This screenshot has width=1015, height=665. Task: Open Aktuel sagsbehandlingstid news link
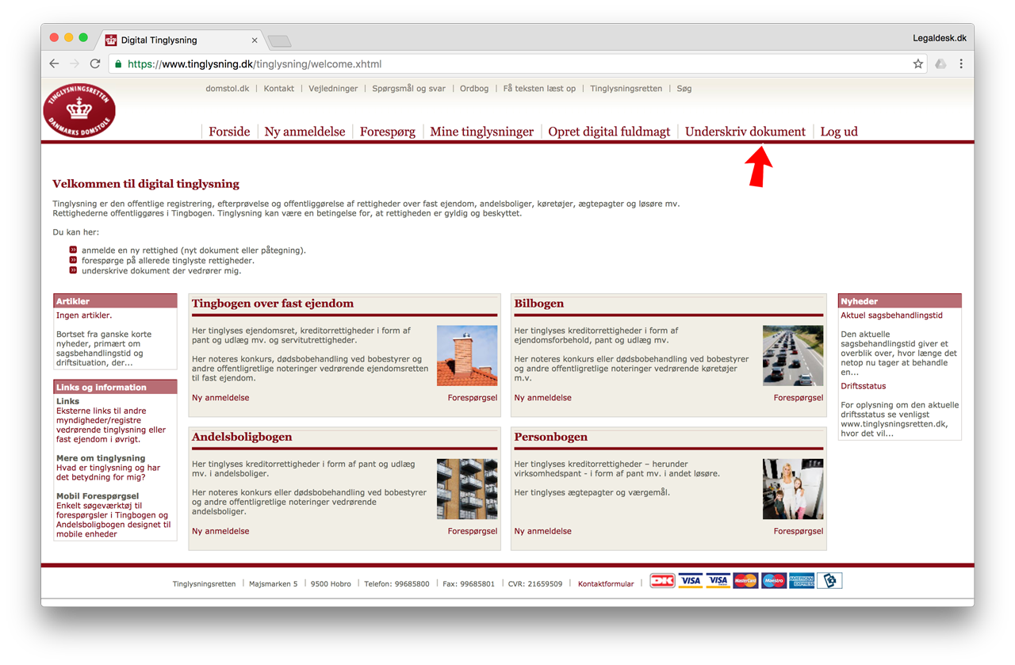[x=891, y=315]
